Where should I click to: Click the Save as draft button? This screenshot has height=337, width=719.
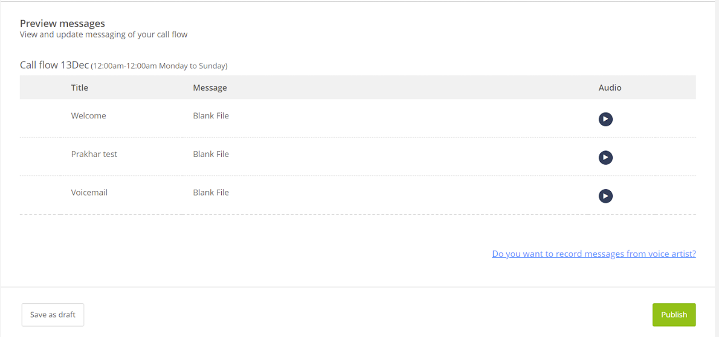(53, 315)
